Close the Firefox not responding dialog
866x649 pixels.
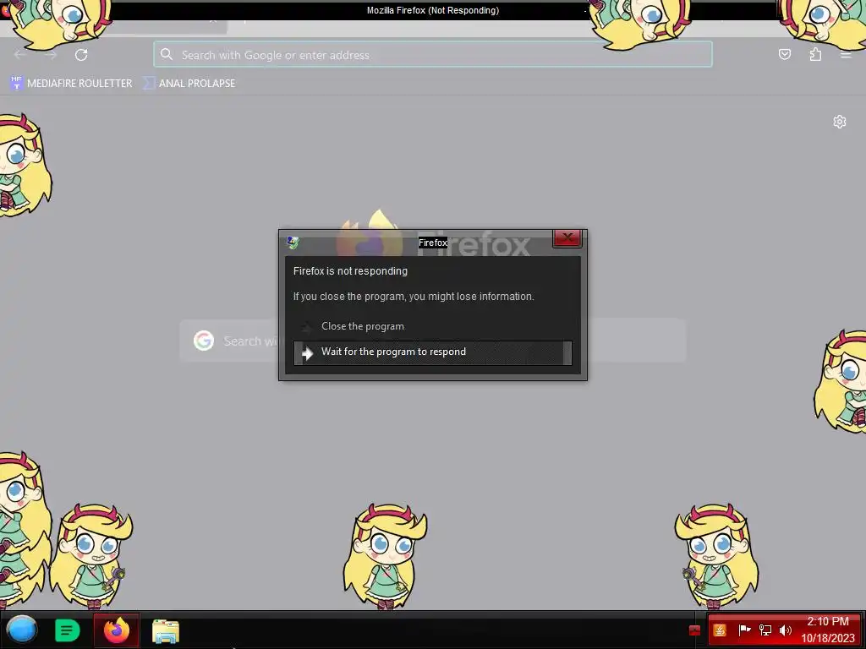(567, 237)
